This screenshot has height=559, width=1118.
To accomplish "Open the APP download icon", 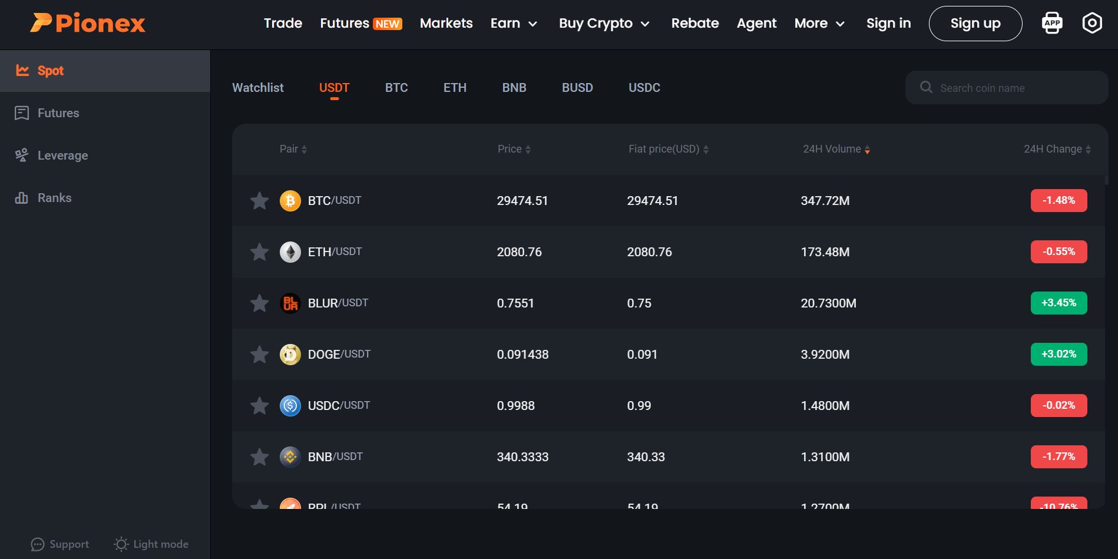I will coord(1052,23).
